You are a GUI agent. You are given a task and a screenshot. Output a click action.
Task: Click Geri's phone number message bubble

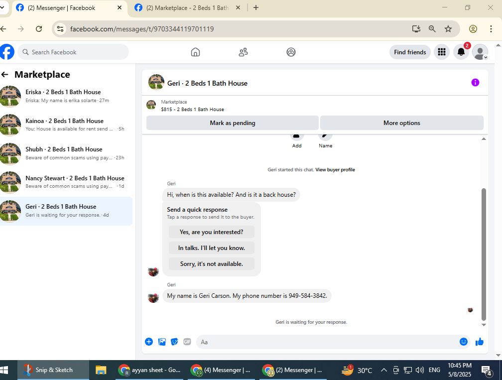pos(247,296)
